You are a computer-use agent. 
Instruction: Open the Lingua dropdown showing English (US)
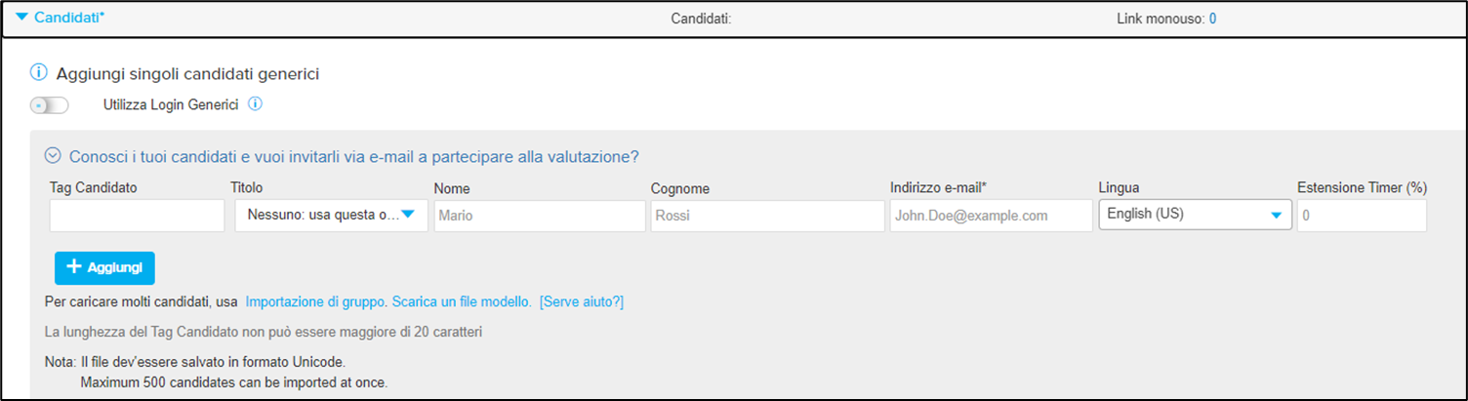coord(1195,215)
